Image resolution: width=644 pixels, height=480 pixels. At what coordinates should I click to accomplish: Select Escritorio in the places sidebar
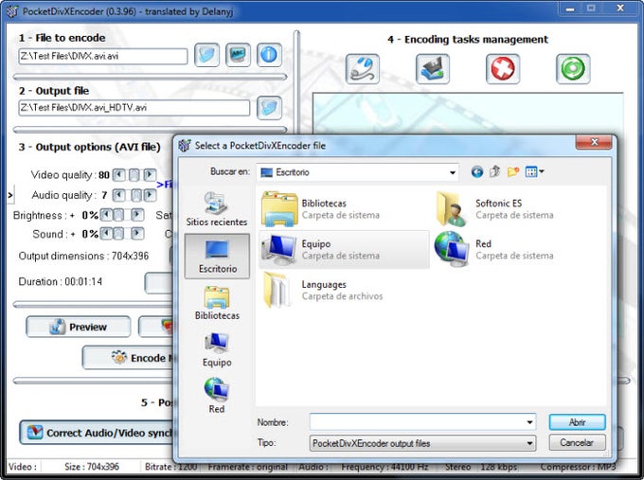click(217, 257)
